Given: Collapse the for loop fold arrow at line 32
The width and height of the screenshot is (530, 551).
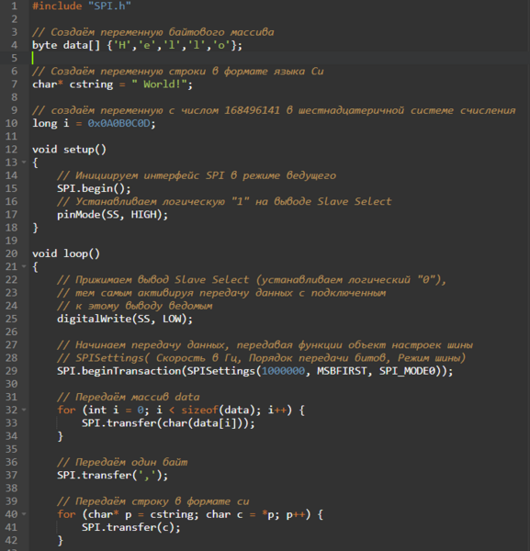Looking at the screenshot, I should tap(24, 410).
